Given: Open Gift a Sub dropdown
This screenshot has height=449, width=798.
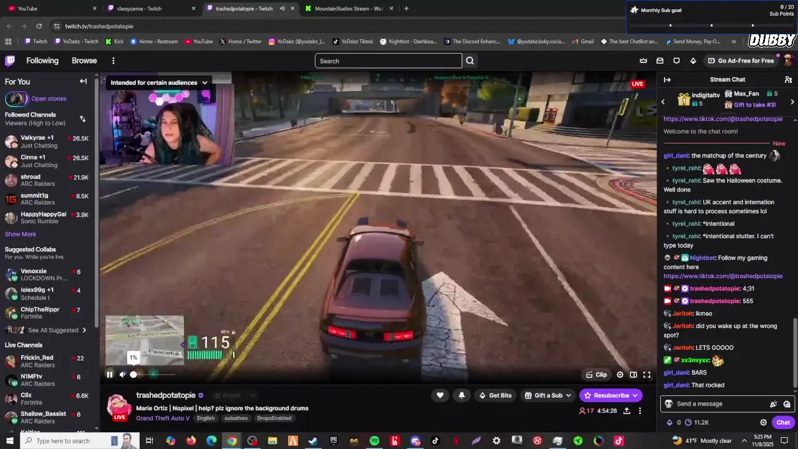Looking at the screenshot, I should click(548, 395).
